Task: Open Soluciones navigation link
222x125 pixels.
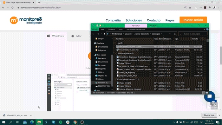Action: (134, 20)
